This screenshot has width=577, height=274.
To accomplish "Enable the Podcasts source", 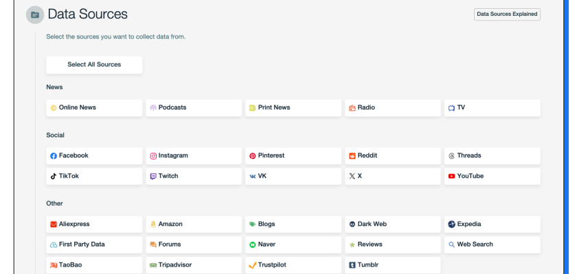I will [x=194, y=108].
